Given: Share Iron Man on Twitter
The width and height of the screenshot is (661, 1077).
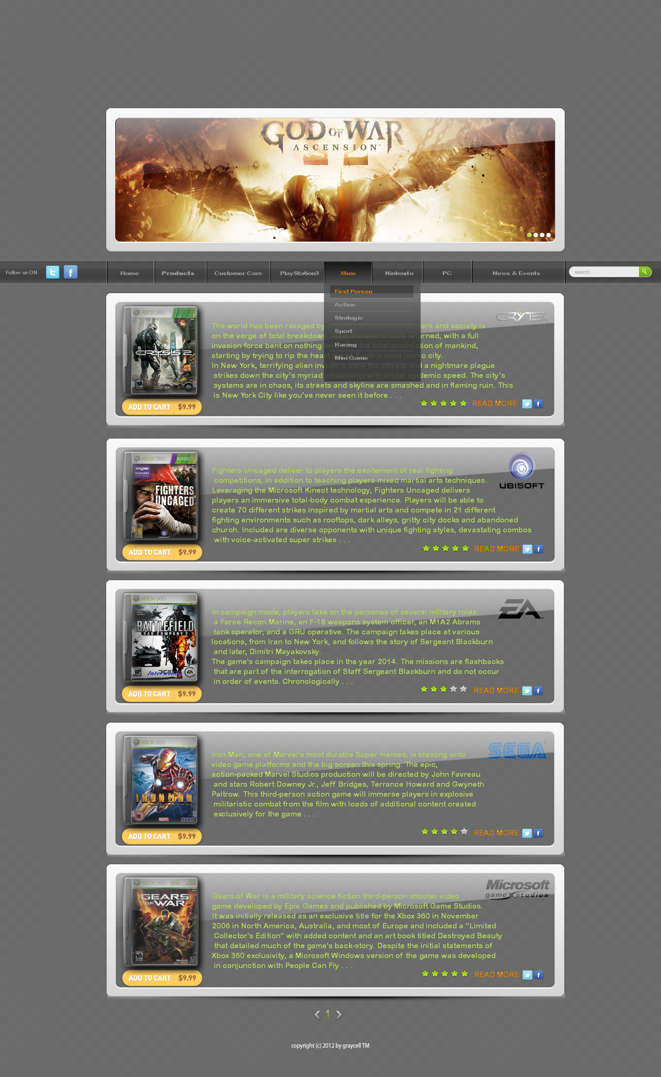Looking at the screenshot, I should [x=527, y=833].
